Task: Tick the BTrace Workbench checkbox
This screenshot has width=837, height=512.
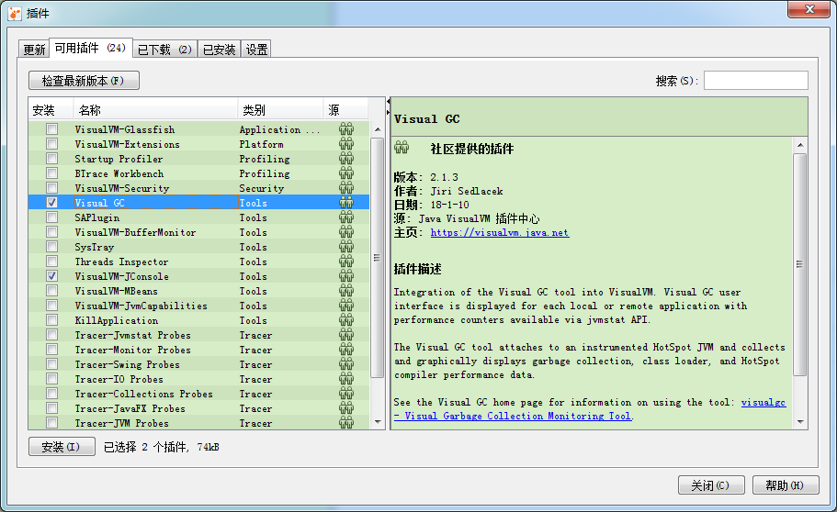Action: [51, 173]
